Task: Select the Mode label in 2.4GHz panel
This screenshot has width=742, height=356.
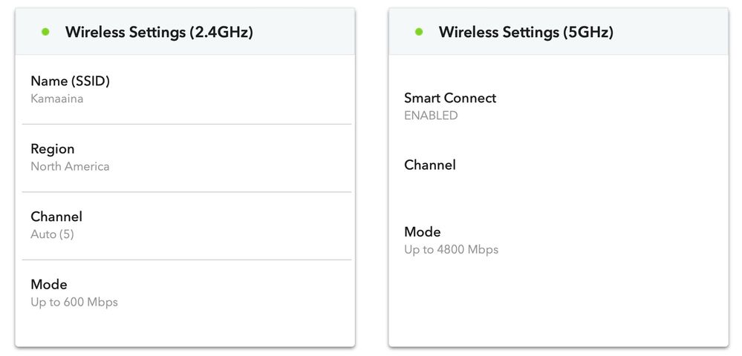Action: (49, 284)
